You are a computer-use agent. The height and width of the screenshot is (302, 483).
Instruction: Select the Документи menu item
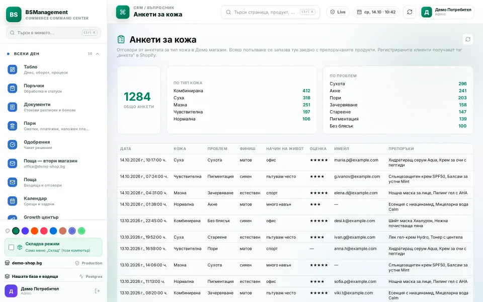pyautogui.click(x=53, y=107)
